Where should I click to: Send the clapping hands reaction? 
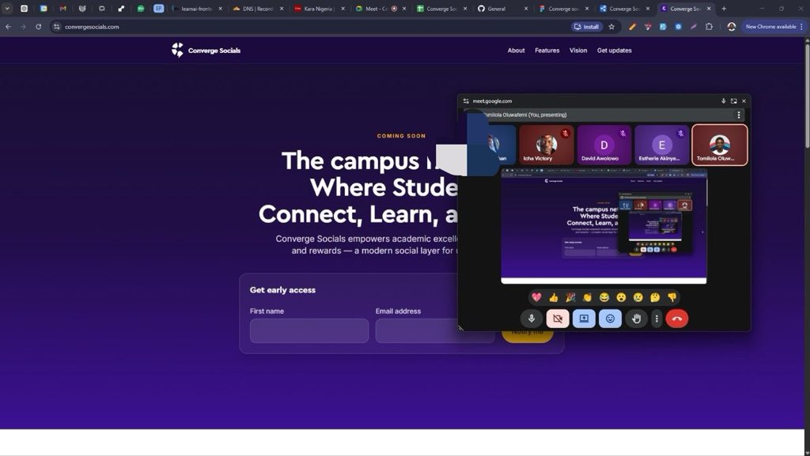tap(588, 297)
